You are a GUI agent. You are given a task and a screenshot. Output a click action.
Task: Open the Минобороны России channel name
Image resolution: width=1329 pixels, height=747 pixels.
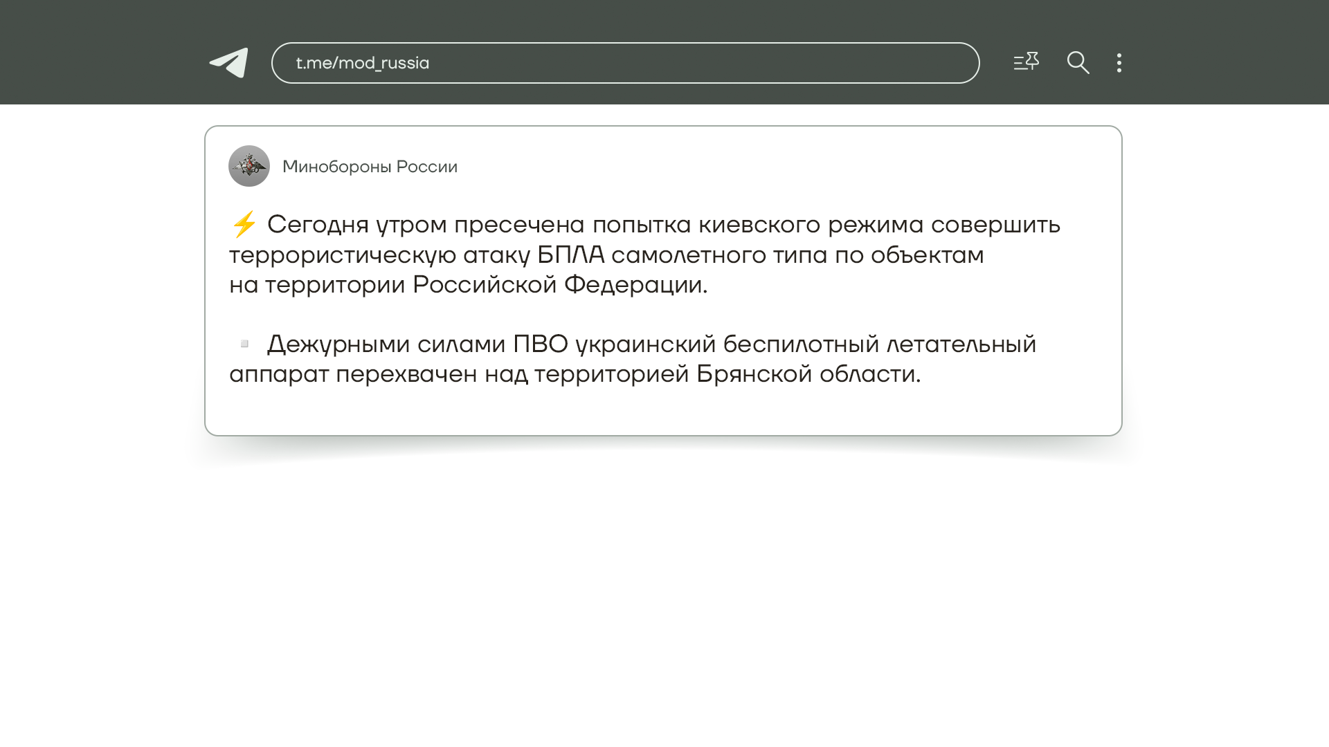[x=370, y=167]
